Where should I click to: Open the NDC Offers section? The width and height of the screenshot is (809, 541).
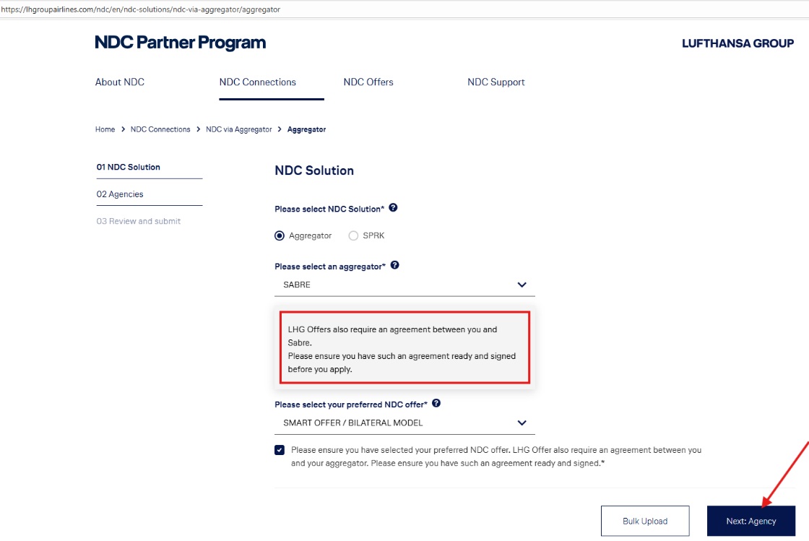(x=368, y=82)
